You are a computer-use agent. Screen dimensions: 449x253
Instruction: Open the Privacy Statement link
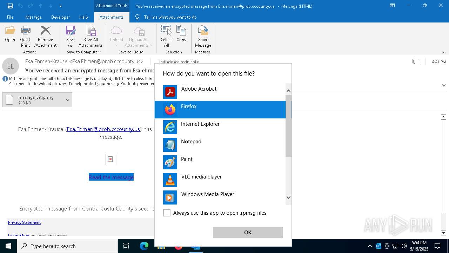coord(24,222)
